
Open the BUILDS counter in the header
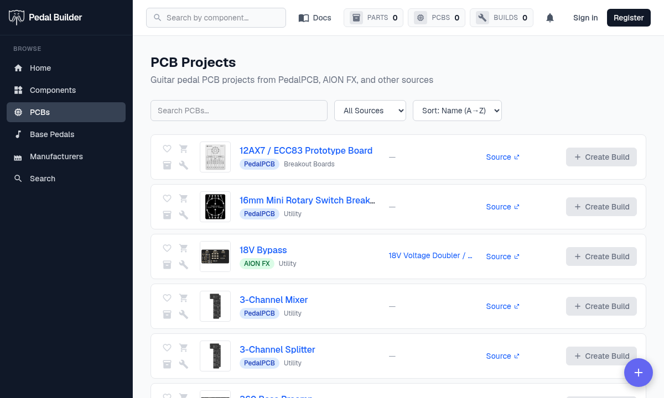pyautogui.click(x=501, y=18)
